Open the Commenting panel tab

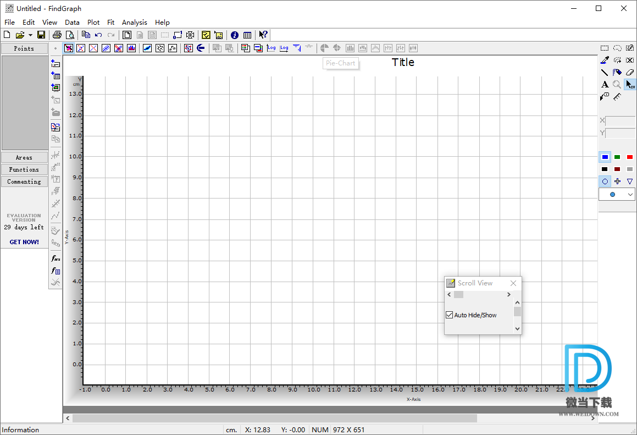pyautogui.click(x=24, y=181)
